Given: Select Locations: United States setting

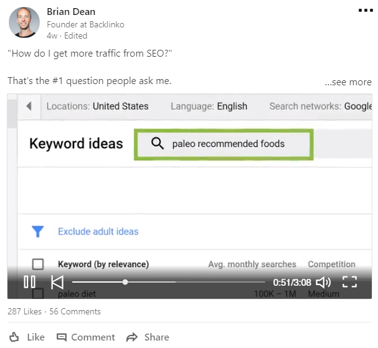Looking at the screenshot, I should click(x=97, y=106).
